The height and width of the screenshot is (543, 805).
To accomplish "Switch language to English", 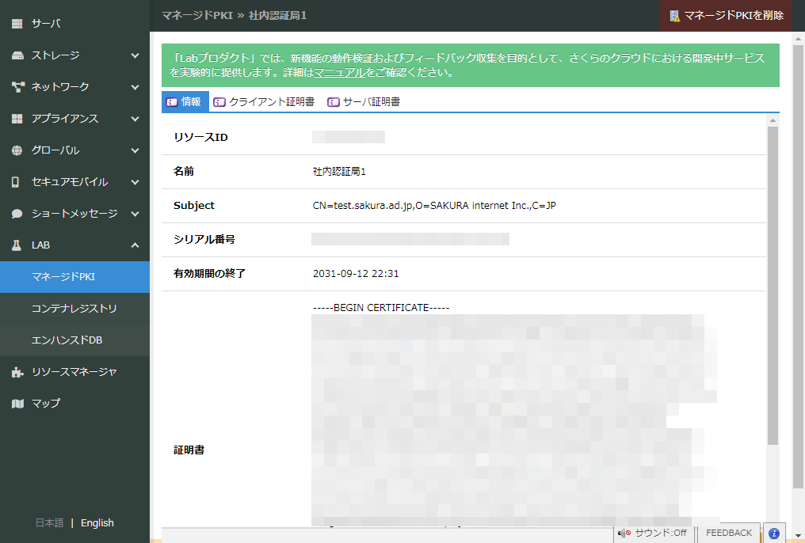I will [x=97, y=523].
